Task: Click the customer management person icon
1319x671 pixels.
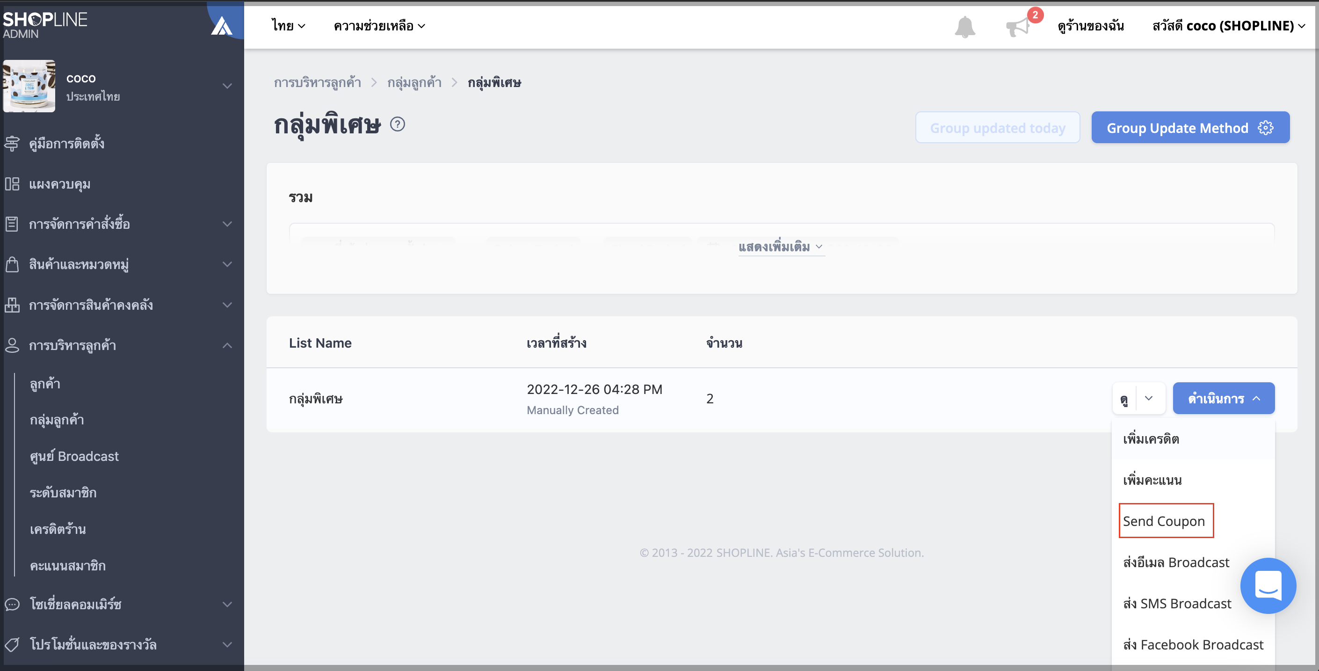Action: (x=12, y=345)
